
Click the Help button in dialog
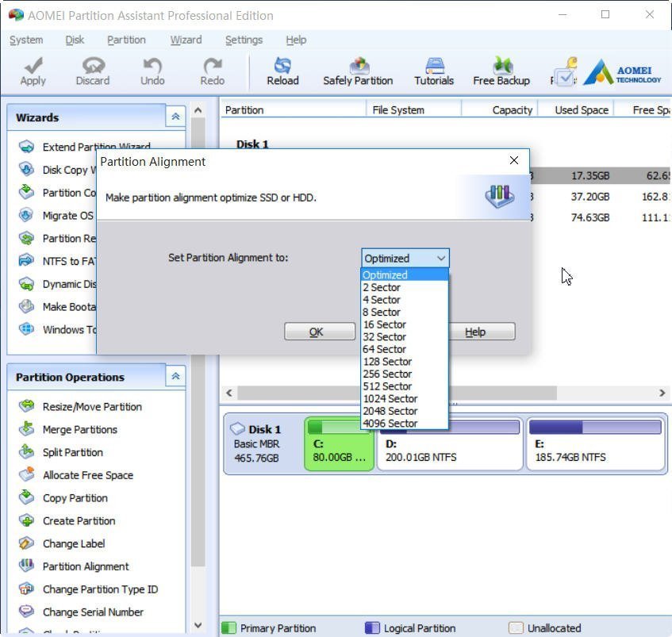point(482,332)
